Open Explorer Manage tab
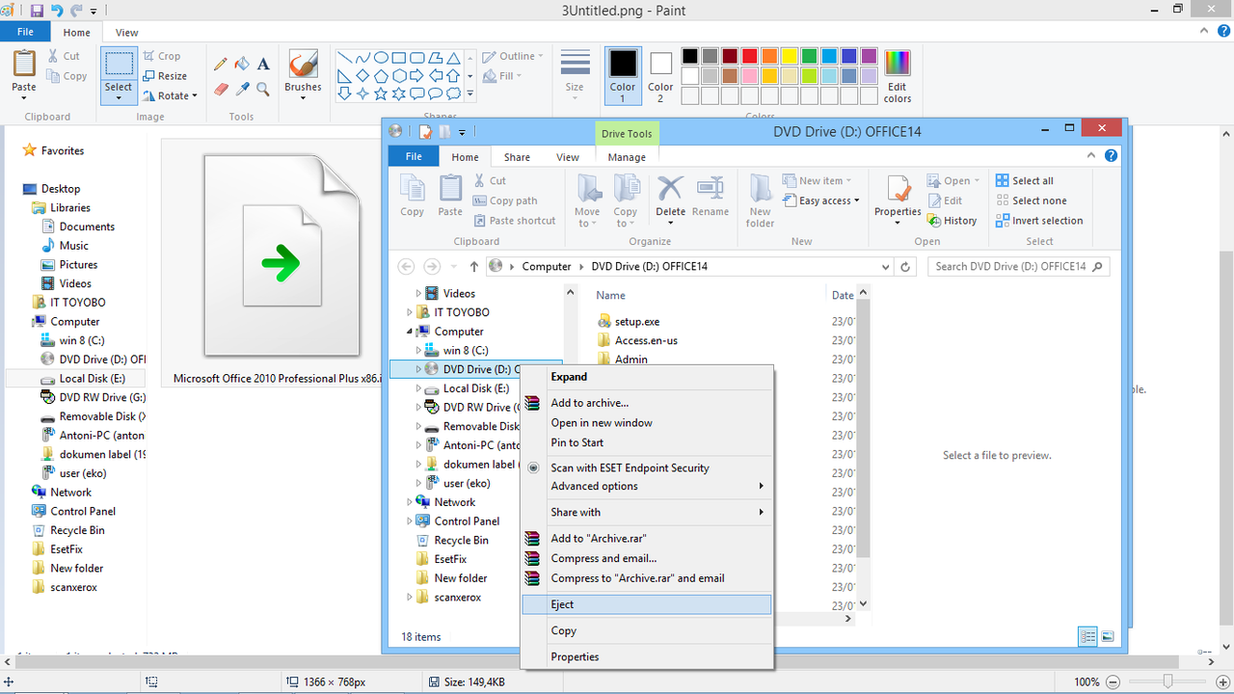The image size is (1234, 694). (x=627, y=157)
